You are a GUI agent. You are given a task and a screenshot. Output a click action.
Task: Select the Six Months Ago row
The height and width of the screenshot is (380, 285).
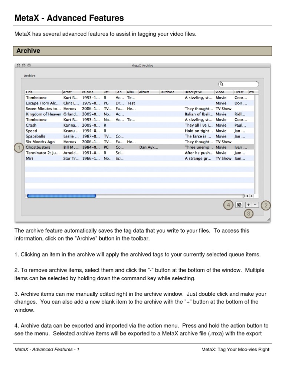140,142
